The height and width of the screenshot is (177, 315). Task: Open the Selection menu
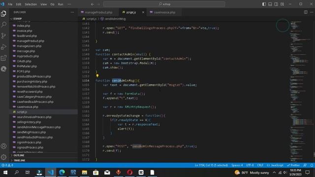[x=31, y=4]
